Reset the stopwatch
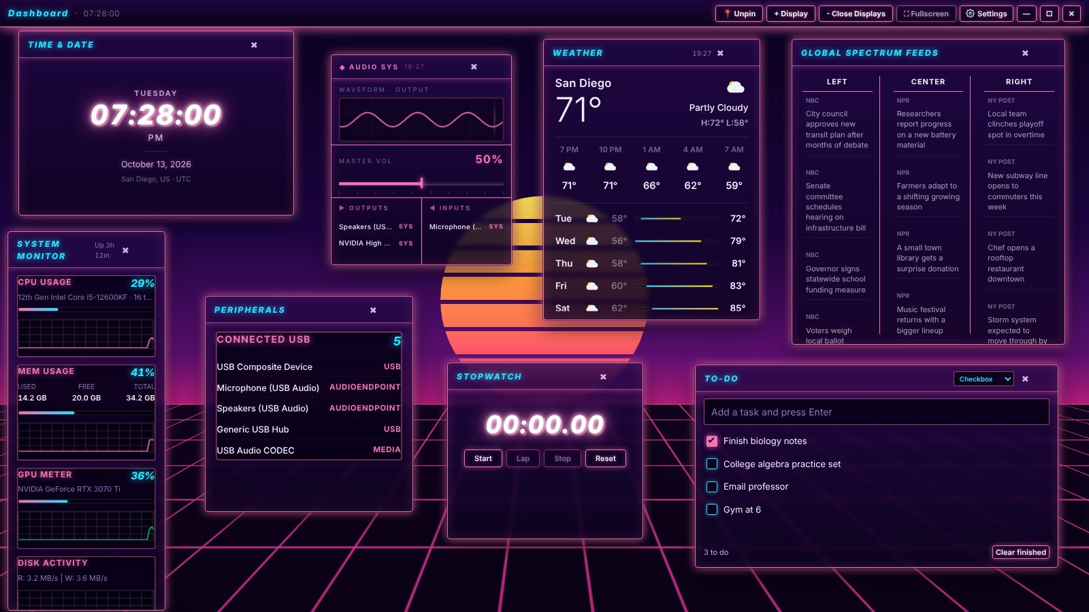Viewport: 1089px width, 612px height. pyautogui.click(x=605, y=458)
